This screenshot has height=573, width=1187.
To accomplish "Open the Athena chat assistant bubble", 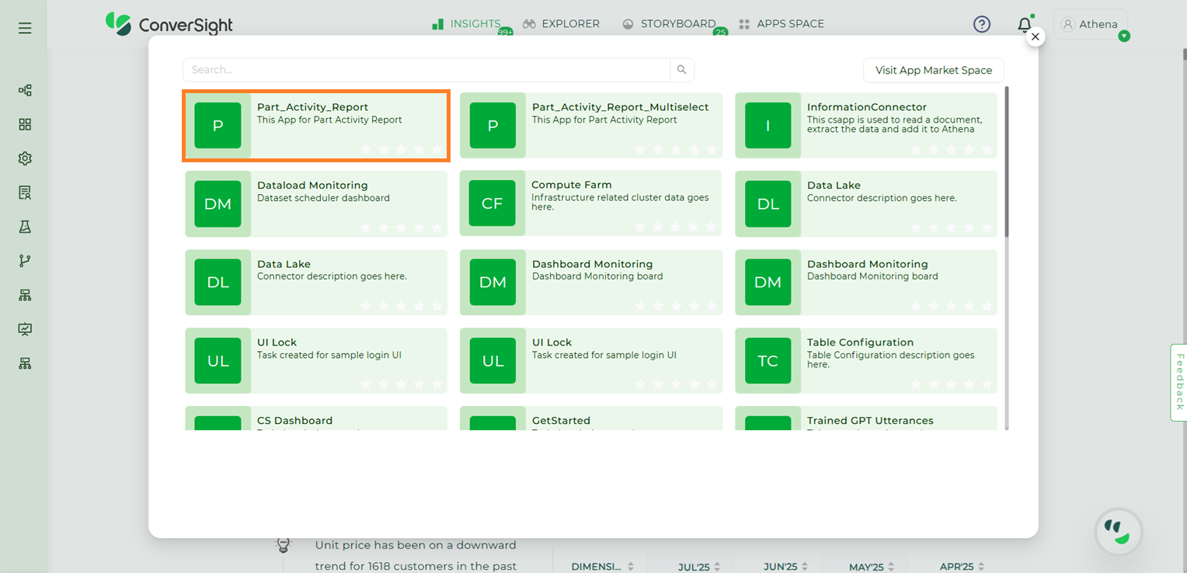I will coord(1119,532).
